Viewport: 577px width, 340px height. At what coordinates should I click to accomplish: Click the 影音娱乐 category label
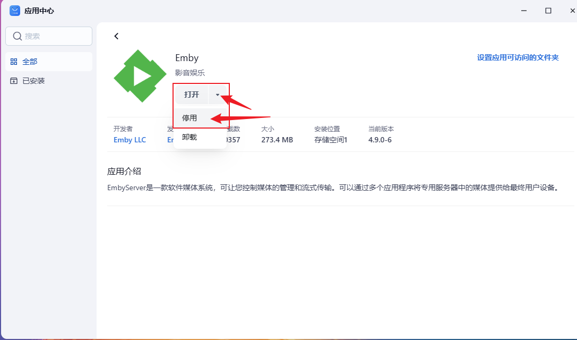click(190, 73)
